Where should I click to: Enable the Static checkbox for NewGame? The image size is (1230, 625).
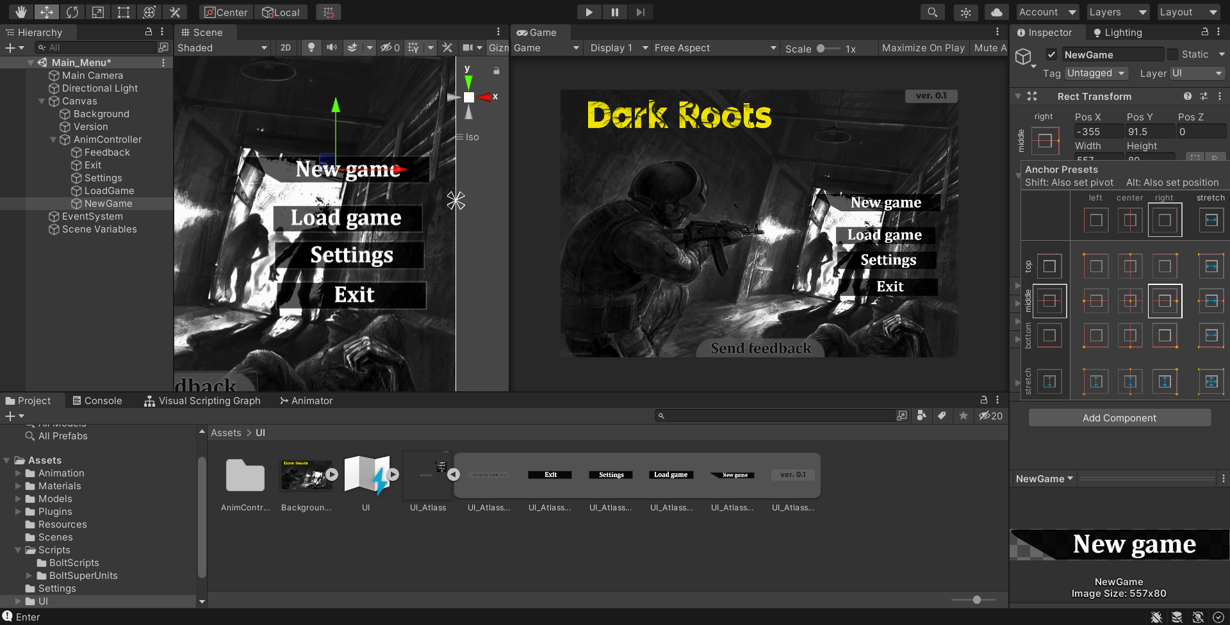[1173, 54]
